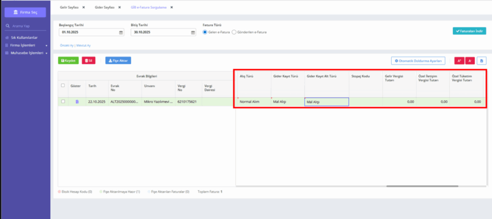The height and width of the screenshot is (219, 492).
Task: Select the Gelen e-Fatura radio button
Action: 205,32
